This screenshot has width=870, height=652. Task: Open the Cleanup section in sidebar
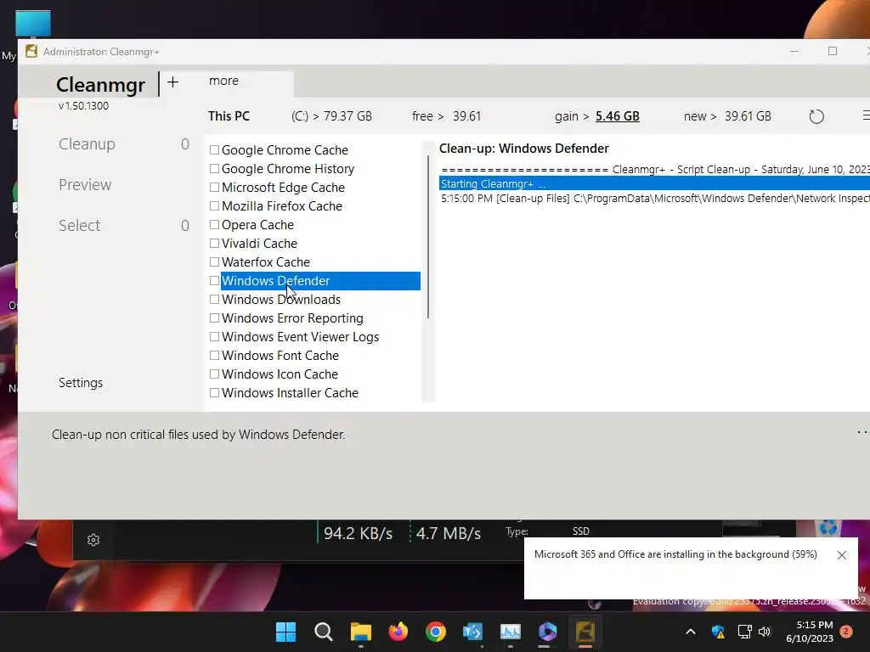click(88, 144)
